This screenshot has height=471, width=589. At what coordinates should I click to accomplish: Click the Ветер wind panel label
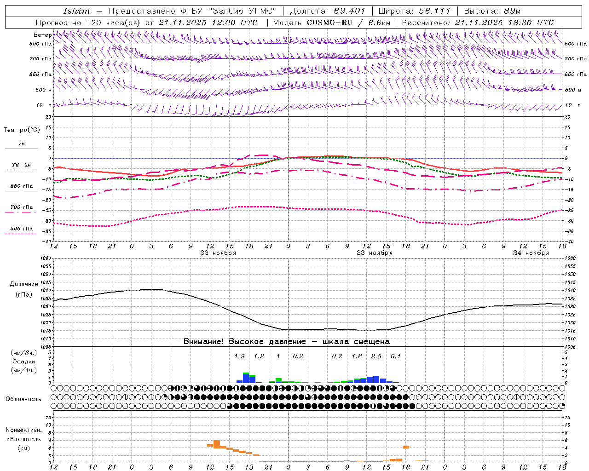tap(42, 35)
